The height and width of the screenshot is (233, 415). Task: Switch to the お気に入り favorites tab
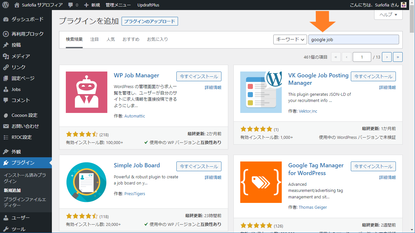(x=158, y=39)
